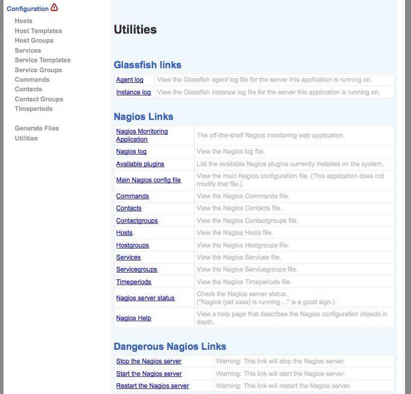Image resolution: width=411 pixels, height=394 pixels.
Task: Select Commands in the sidebar menu
Action: point(32,79)
